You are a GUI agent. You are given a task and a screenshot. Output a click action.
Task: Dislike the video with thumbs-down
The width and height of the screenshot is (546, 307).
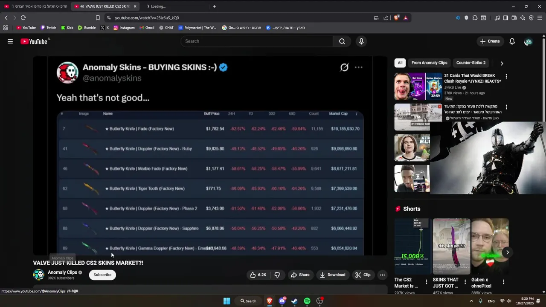pyautogui.click(x=277, y=275)
